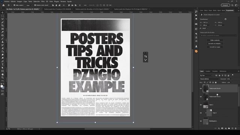
Task: Select the Hand tool
Action: (x=3, y=74)
